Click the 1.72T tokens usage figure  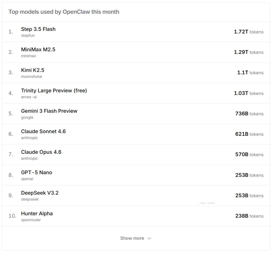248,32
